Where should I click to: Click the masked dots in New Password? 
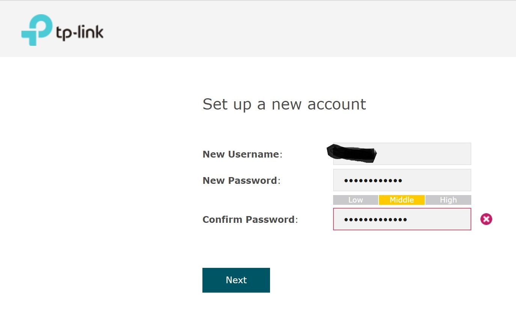373,180
